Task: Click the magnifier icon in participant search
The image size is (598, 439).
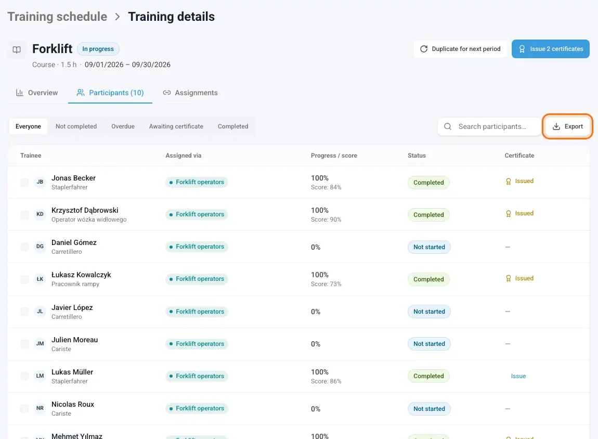Action: [448, 126]
